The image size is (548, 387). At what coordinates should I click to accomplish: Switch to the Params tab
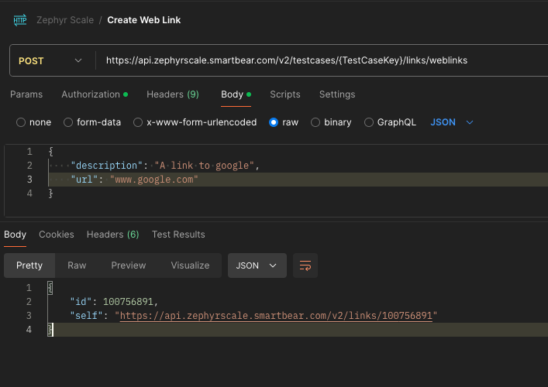(x=26, y=94)
